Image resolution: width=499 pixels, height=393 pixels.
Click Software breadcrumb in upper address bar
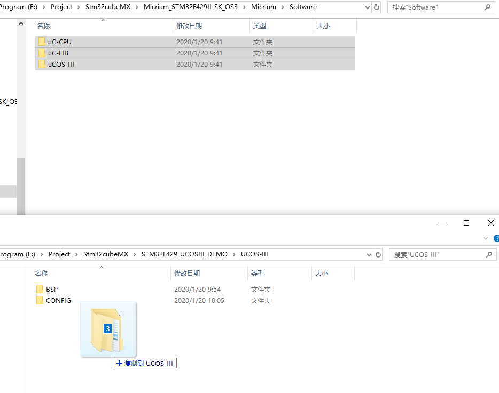303,7
